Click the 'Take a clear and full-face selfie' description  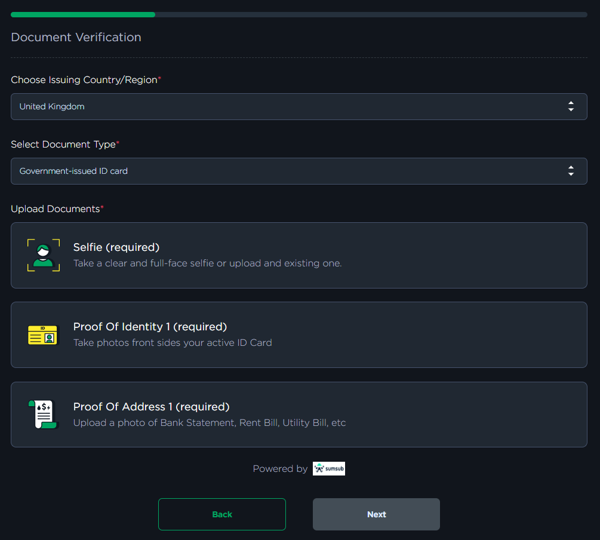tap(207, 263)
